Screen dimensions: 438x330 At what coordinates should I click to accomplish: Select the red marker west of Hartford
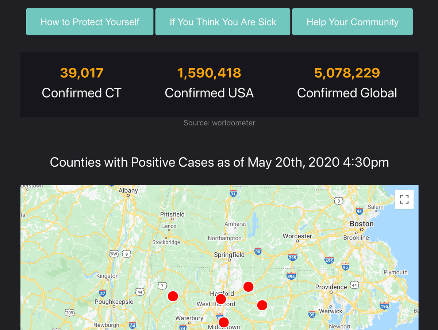(x=173, y=296)
